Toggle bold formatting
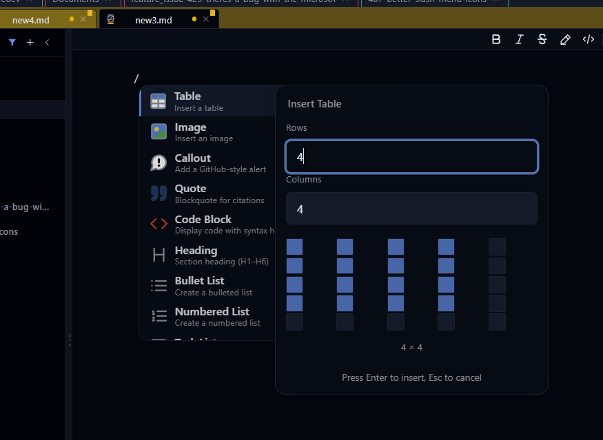 496,39
